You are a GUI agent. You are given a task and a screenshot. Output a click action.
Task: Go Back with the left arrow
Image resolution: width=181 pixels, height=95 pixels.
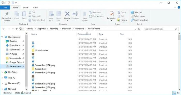[4, 29]
